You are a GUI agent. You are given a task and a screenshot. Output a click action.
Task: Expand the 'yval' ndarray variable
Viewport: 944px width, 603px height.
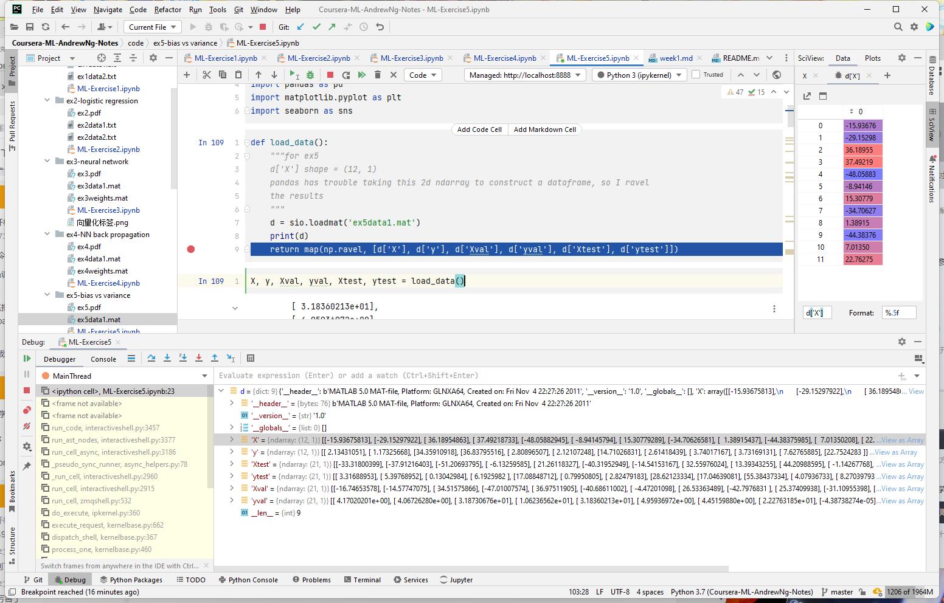pos(232,501)
